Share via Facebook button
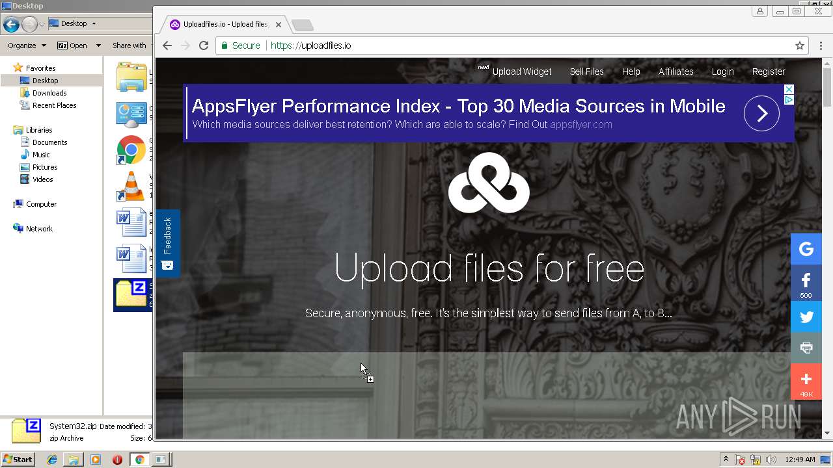Screen dimensions: 833x468 (806, 283)
